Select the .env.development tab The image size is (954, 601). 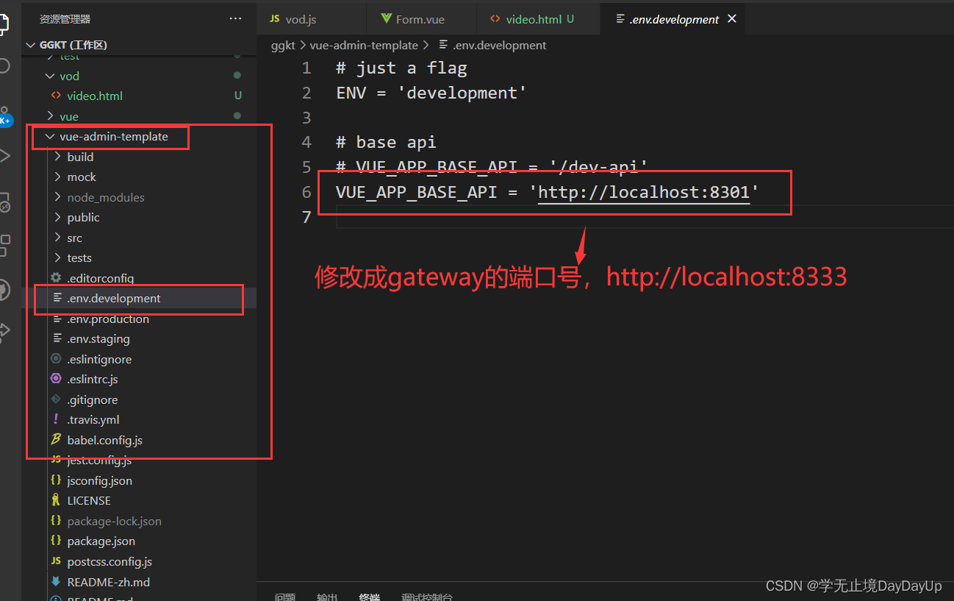click(673, 19)
